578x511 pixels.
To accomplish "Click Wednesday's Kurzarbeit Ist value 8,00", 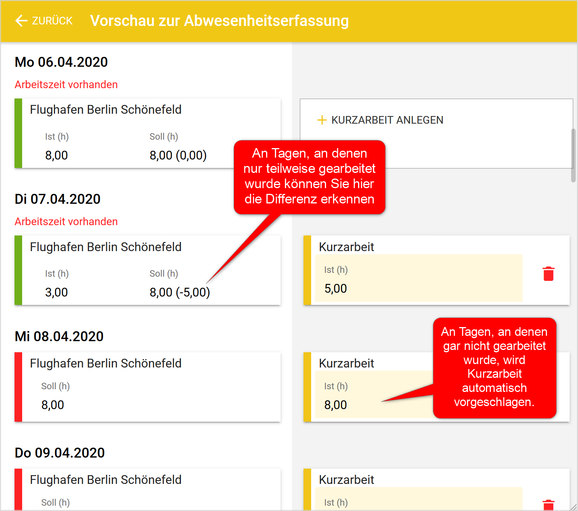I will click(336, 405).
